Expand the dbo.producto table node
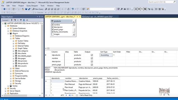The height and width of the screenshot is (100, 178). 13,64
